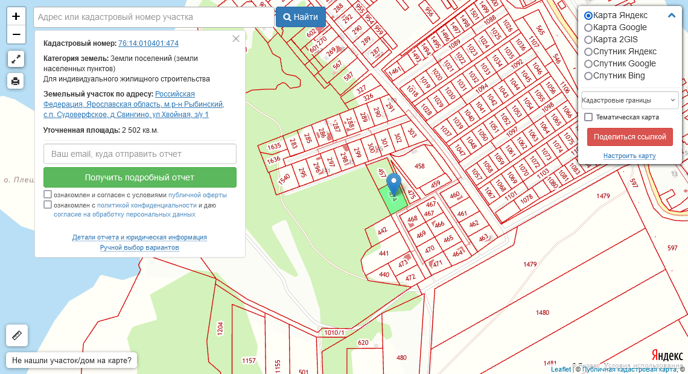Select parcel 1635 on the map

274,147
